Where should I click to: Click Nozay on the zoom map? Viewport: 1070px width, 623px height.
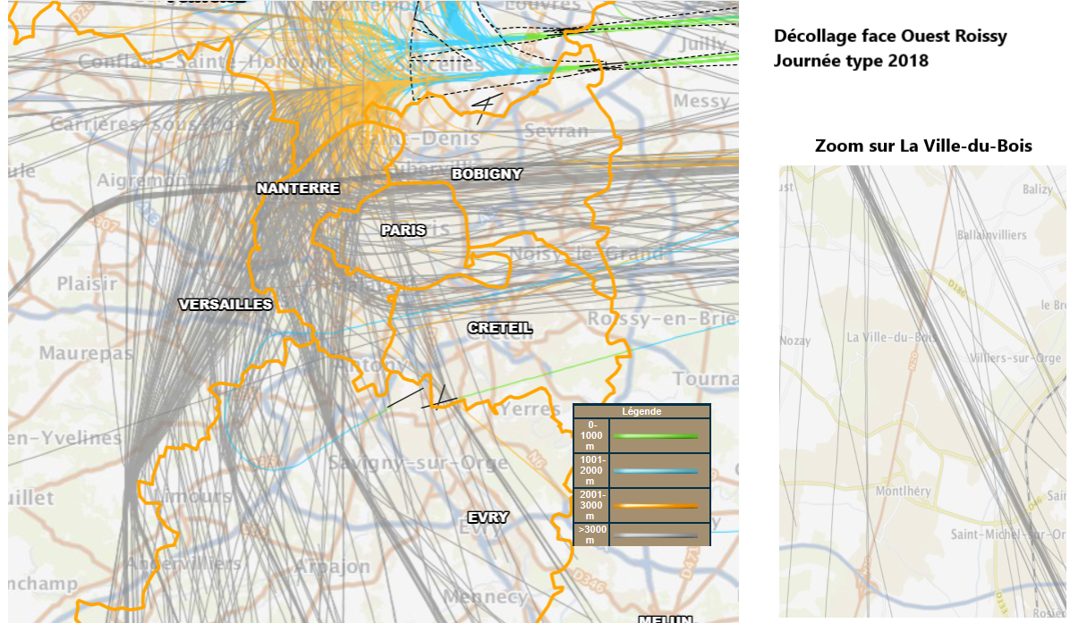point(795,341)
